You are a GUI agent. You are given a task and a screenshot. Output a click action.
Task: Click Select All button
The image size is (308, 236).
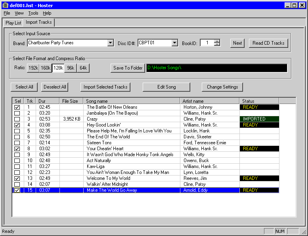(24, 87)
